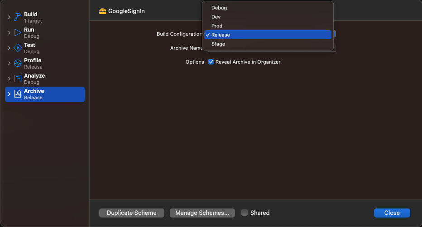Click the Reveal Archive in Organizer text
422x227 pixels.
pyautogui.click(x=248, y=62)
